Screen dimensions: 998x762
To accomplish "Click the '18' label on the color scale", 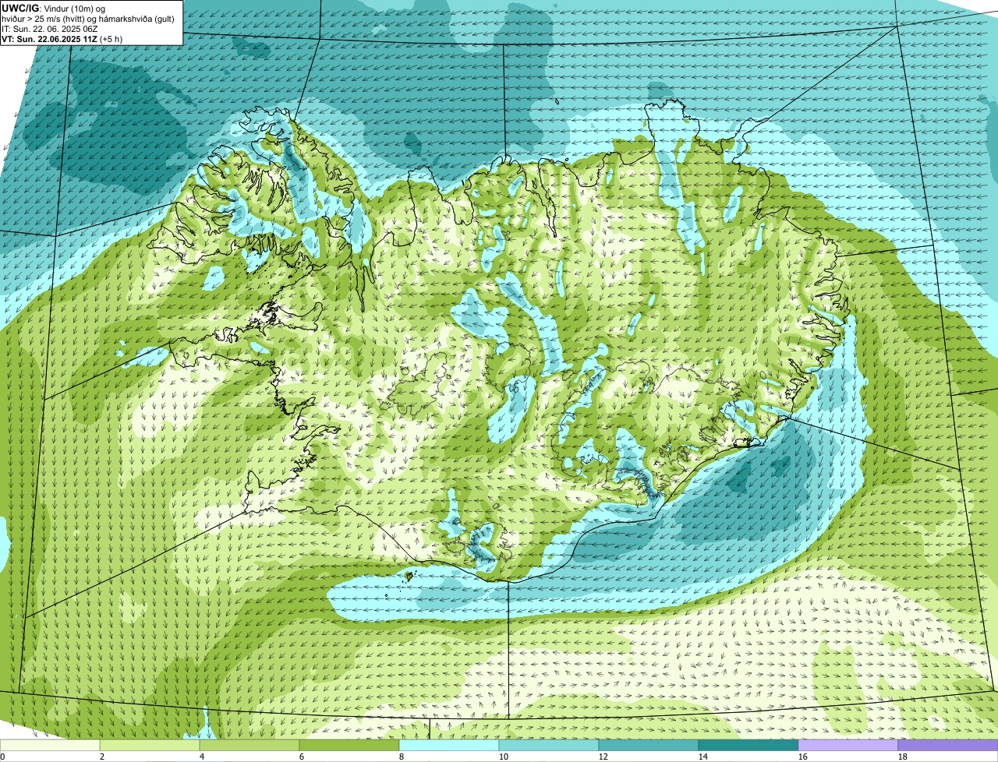I will point(903,757).
